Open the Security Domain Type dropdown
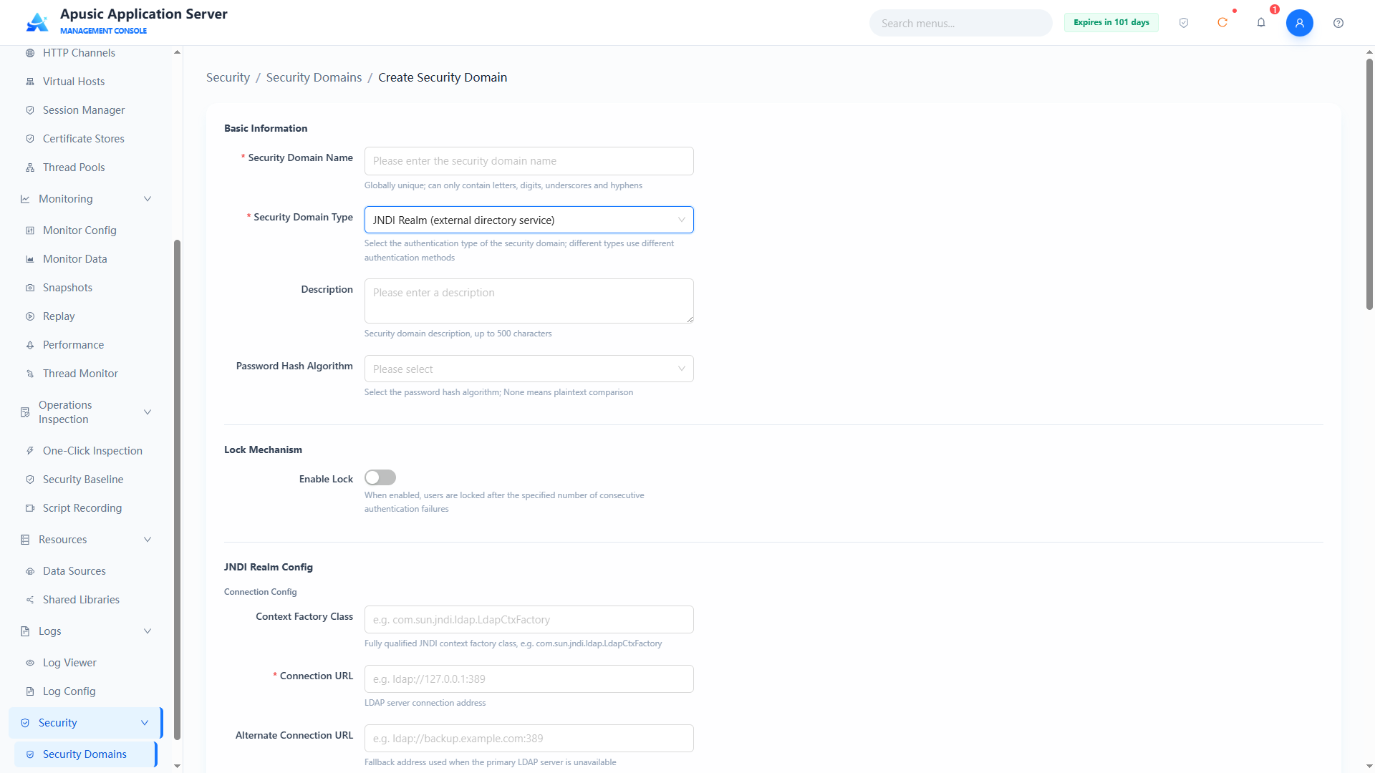The height and width of the screenshot is (773, 1375). [x=529, y=220]
